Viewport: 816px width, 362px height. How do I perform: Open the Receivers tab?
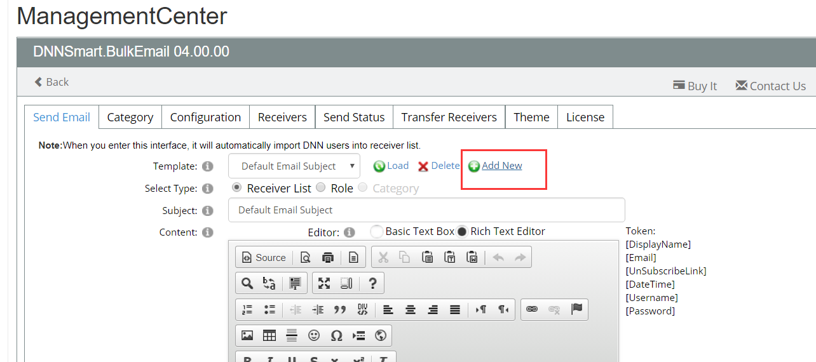282,117
